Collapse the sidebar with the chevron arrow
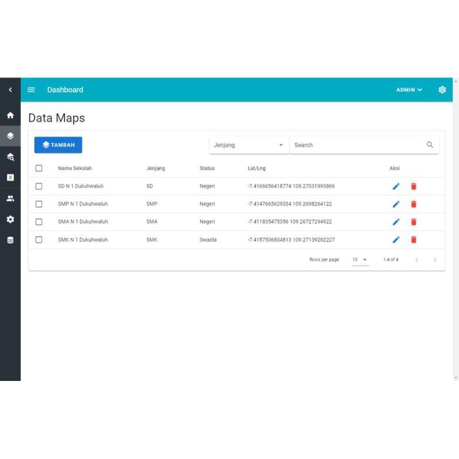 [x=10, y=90]
